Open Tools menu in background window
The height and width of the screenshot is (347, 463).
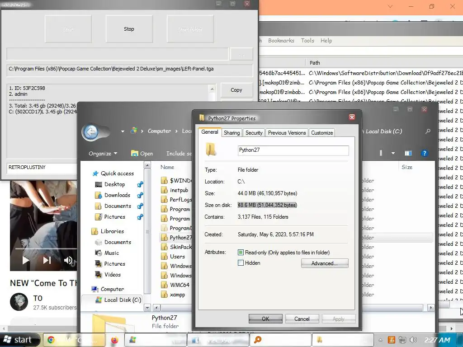coord(307,41)
